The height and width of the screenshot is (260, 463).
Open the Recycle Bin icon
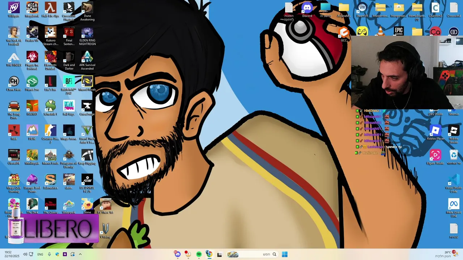tap(454, 157)
